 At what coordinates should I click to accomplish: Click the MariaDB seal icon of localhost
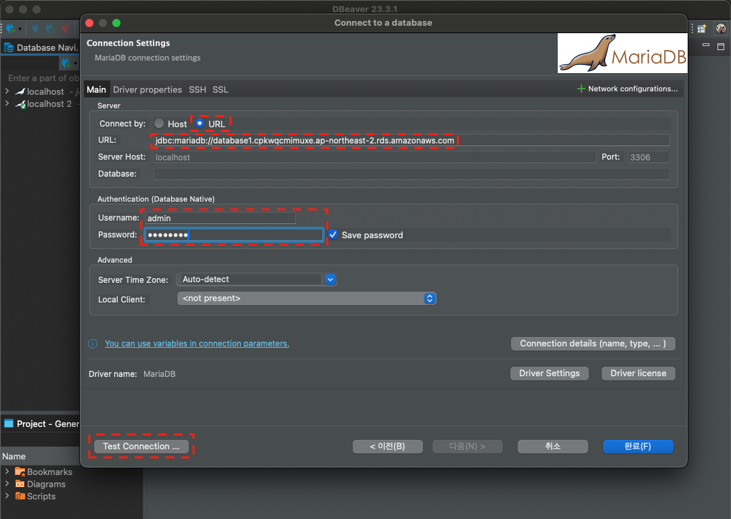20,91
